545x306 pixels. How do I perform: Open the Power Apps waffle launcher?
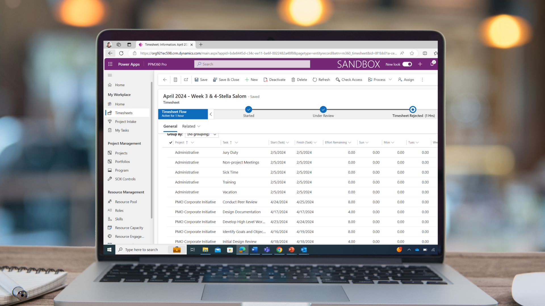(x=110, y=64)
